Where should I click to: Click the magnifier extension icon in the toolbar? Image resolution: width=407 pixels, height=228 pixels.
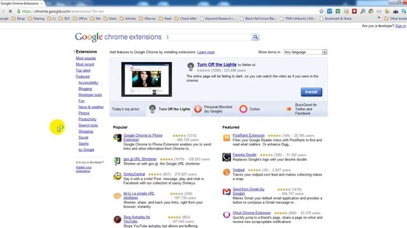tap(362, 11)
